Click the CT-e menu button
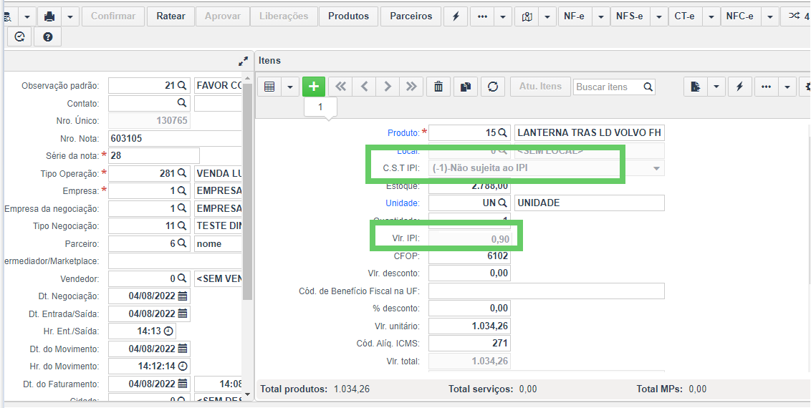 coord(685,16)
